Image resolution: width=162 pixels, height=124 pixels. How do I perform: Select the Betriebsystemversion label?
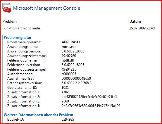pyautogui.click(x=24, y=83)
